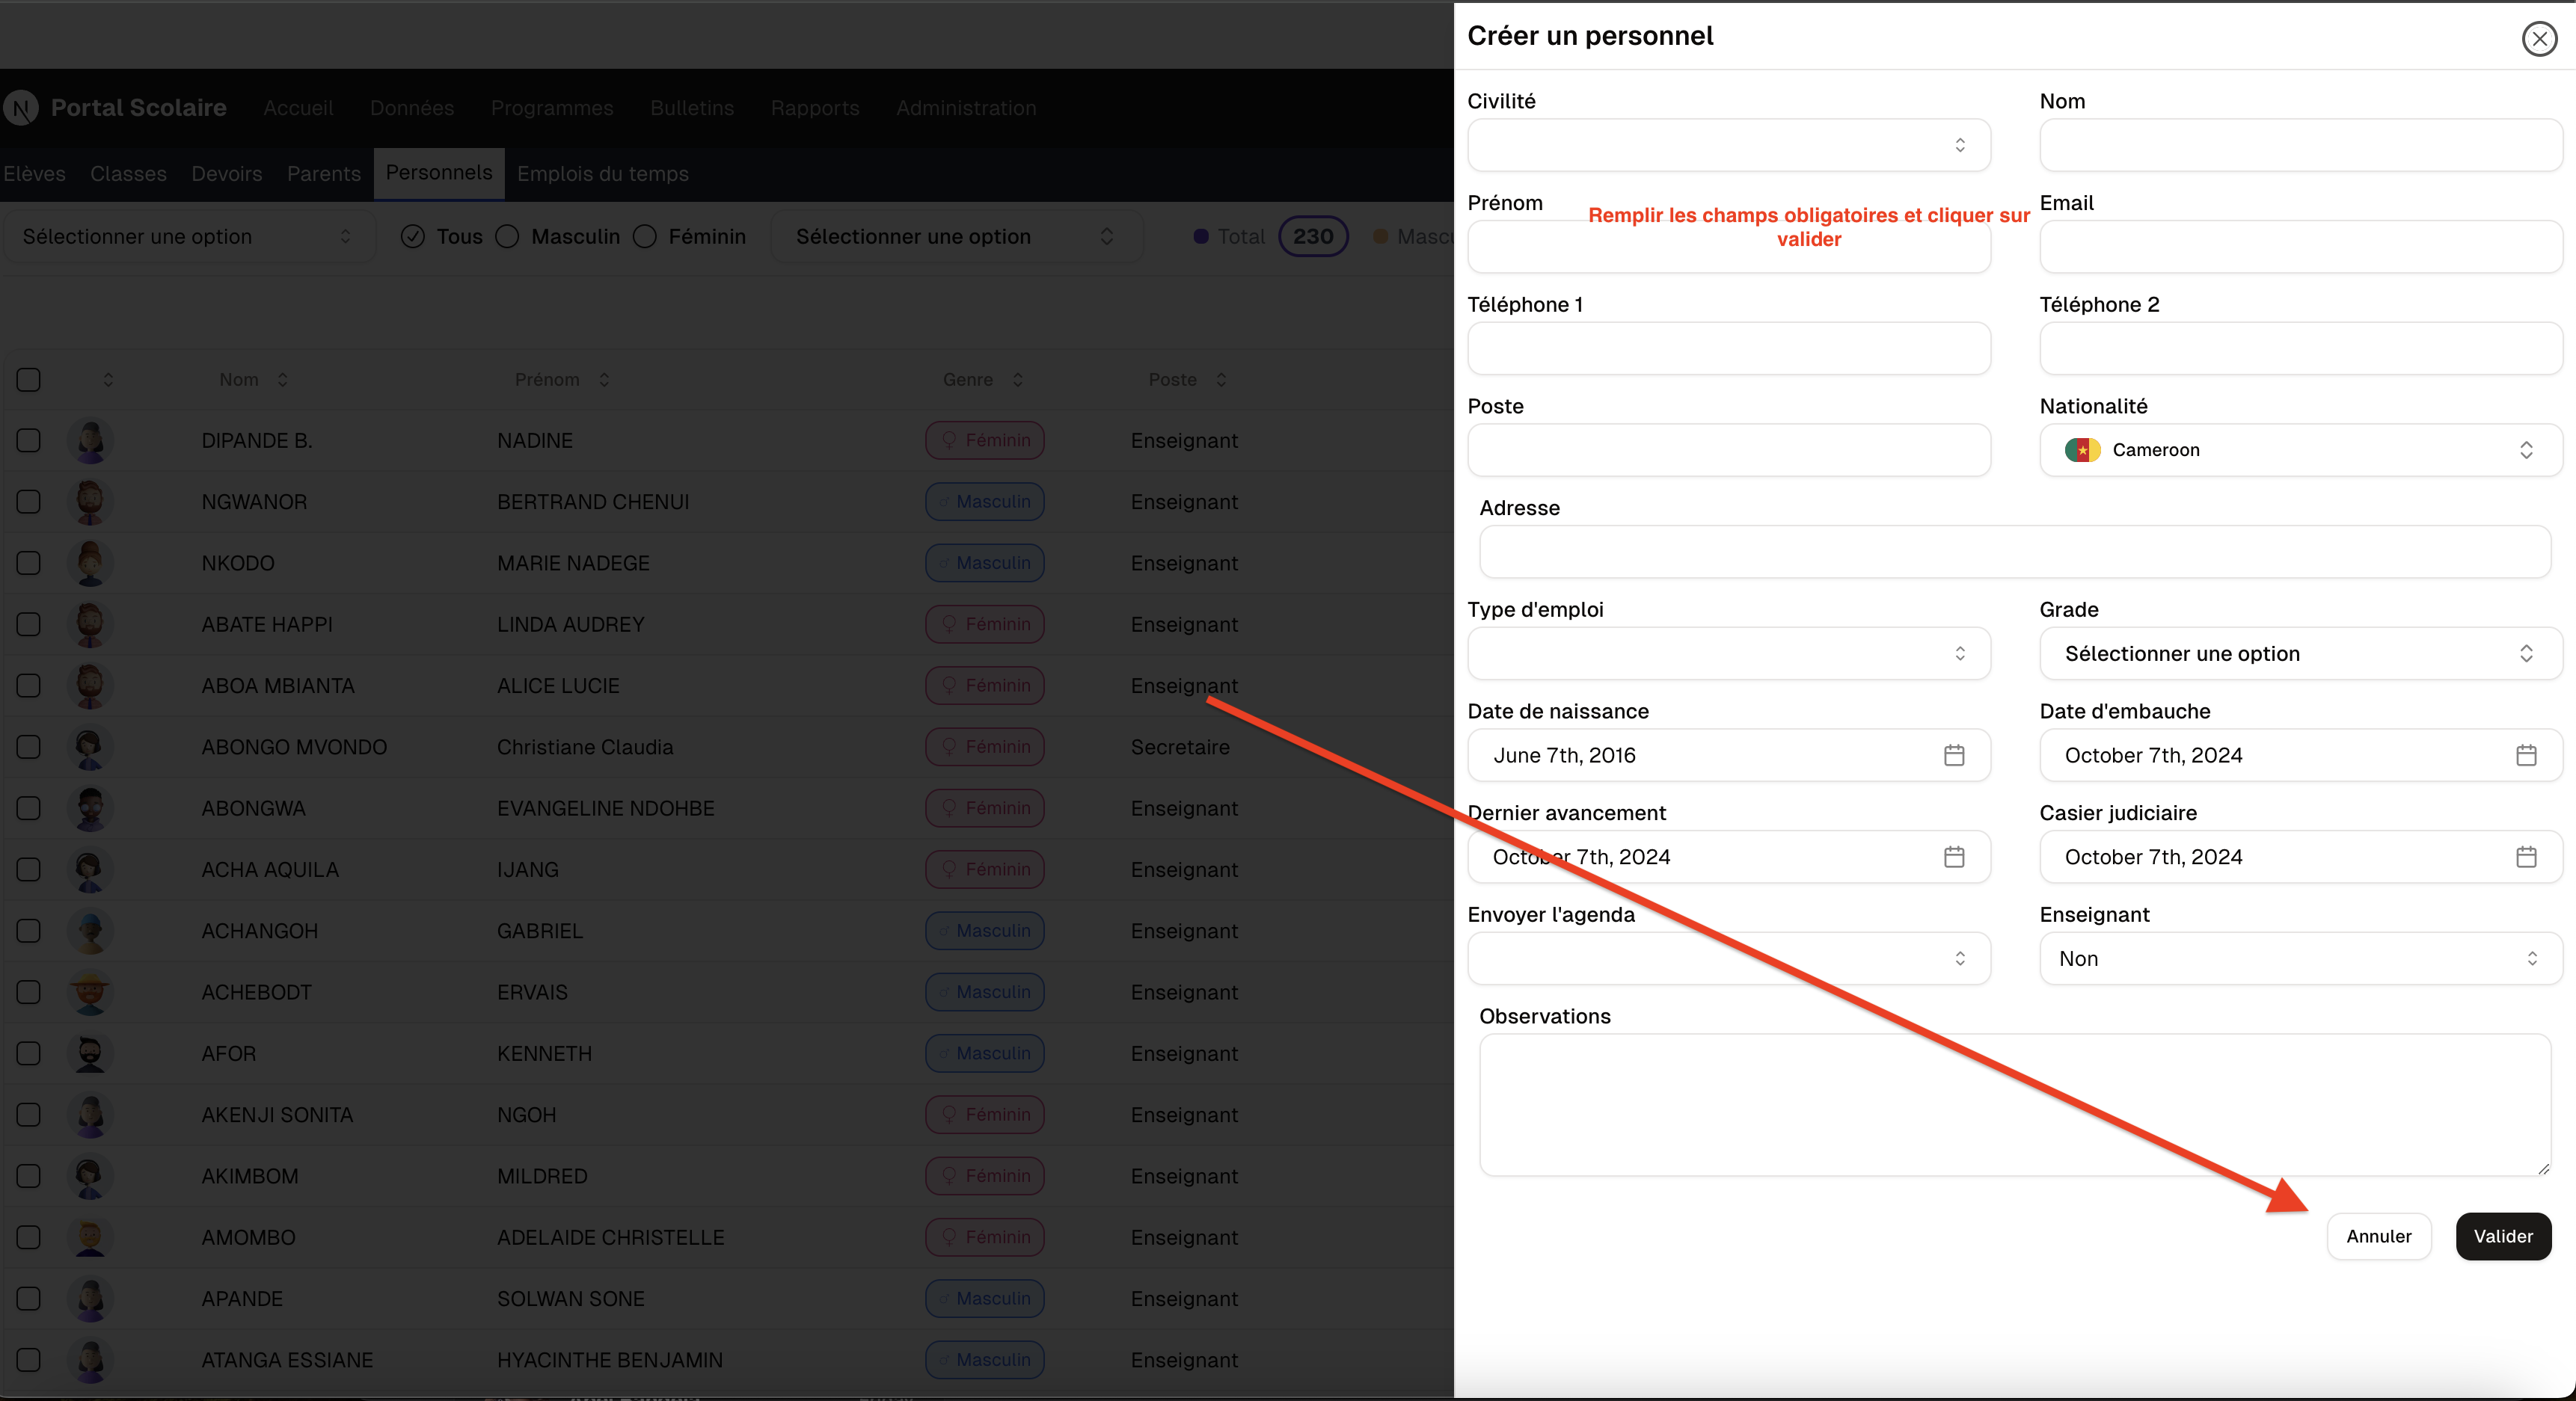This screenshot has height=1401, width=2576.
Task: Click avatar of ABONGO MVONDO row
Action: click(90, 748)
